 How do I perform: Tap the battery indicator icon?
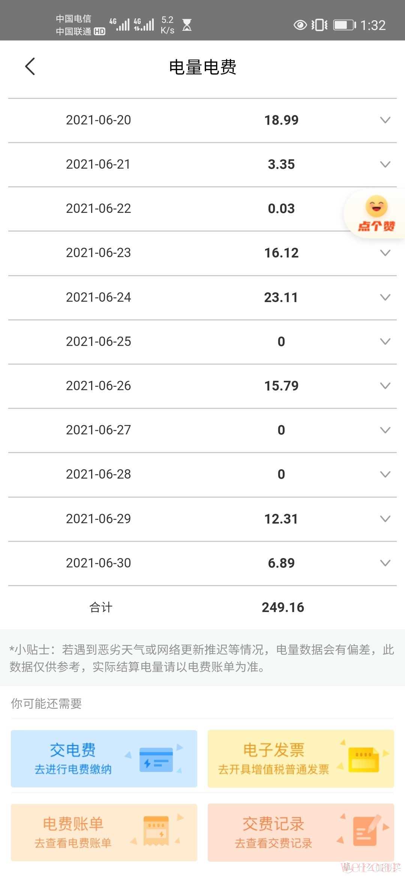tap(344, 25)
